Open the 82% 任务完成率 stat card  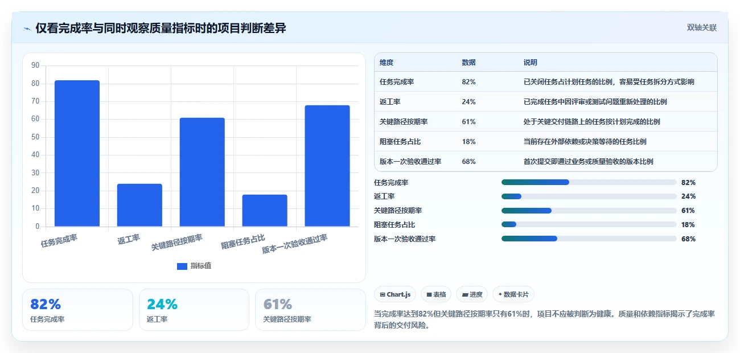77,310
